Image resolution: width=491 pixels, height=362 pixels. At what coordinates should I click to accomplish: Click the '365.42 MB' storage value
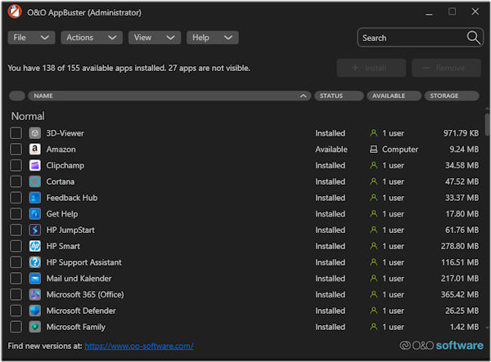(460, 295)
